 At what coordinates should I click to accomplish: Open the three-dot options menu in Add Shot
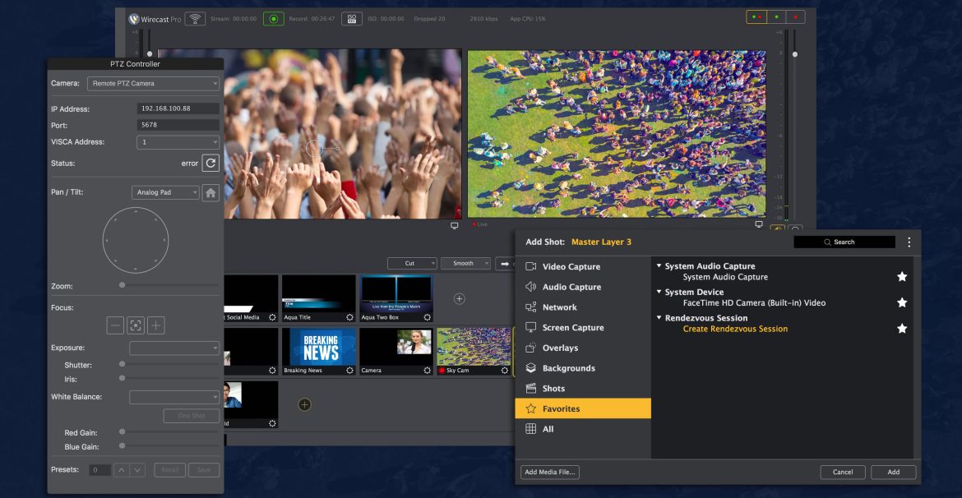(x=909, y=242)
